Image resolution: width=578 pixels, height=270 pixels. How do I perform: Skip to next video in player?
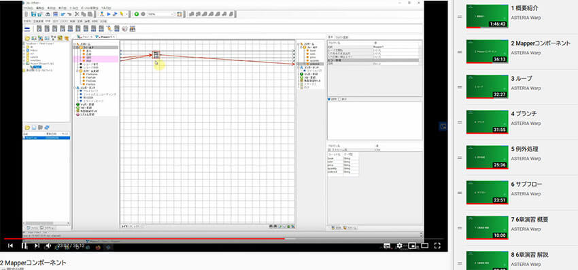[x=37, y=246]
